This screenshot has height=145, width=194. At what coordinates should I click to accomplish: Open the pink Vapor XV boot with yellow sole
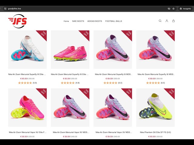coord(28,108)
